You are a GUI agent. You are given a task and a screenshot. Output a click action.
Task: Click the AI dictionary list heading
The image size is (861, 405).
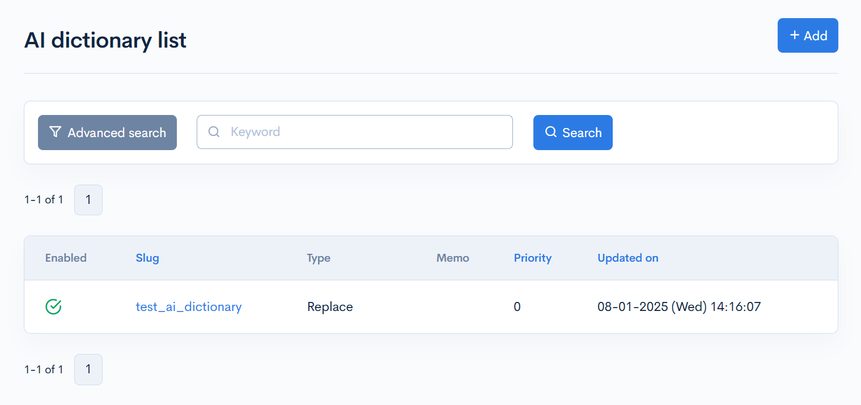click(x=105, y=40)
